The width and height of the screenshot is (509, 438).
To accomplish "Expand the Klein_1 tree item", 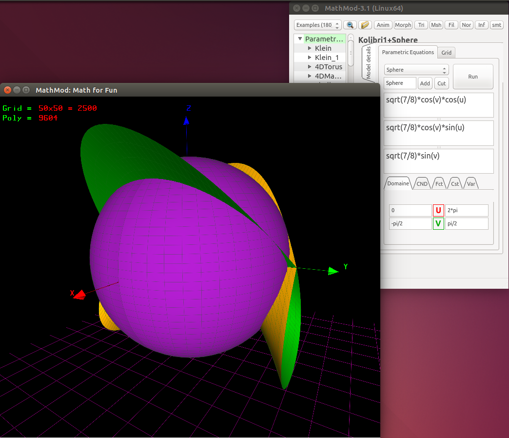I will tap(310, 58).
